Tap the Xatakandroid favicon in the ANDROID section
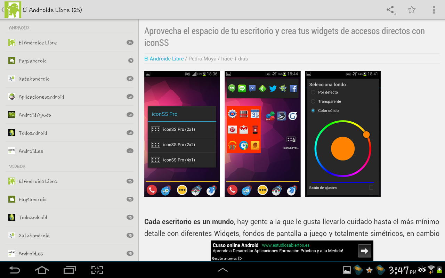Viewport: 445px width, 278px height. 12,79
